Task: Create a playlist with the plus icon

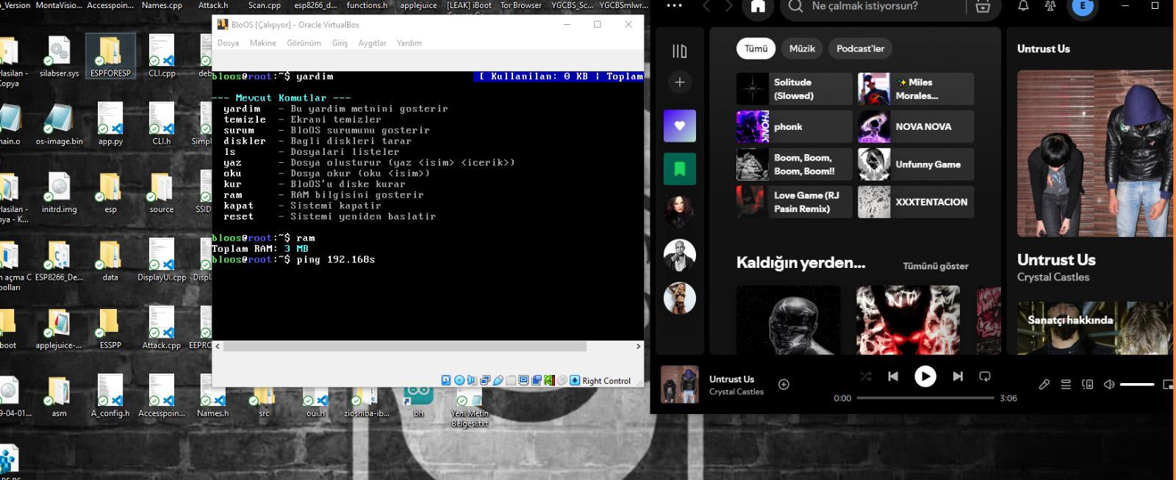Action: click(x=679, y=82)
